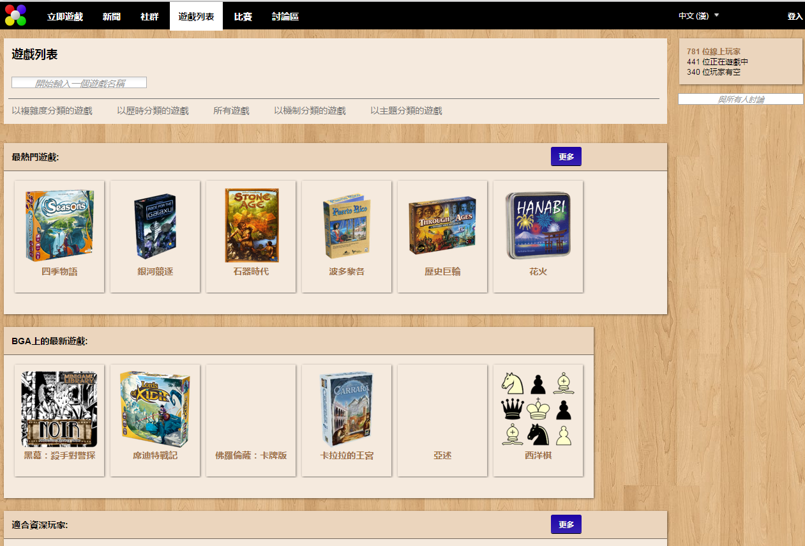Select the Hanabi tin box image

[538, 225]
